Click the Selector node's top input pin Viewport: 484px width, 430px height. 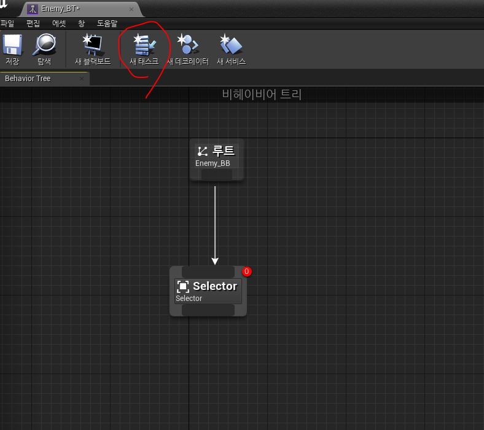click(x=208, y=272)
